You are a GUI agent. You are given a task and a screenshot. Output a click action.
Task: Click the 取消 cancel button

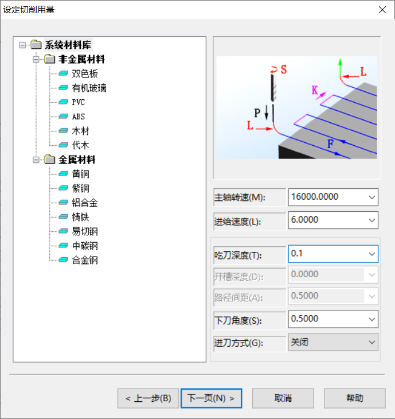(283, 398)
